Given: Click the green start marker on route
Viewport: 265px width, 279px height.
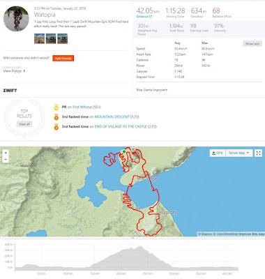Looking at the screenshot, I should pyautogui.click(x=124, y=151).
